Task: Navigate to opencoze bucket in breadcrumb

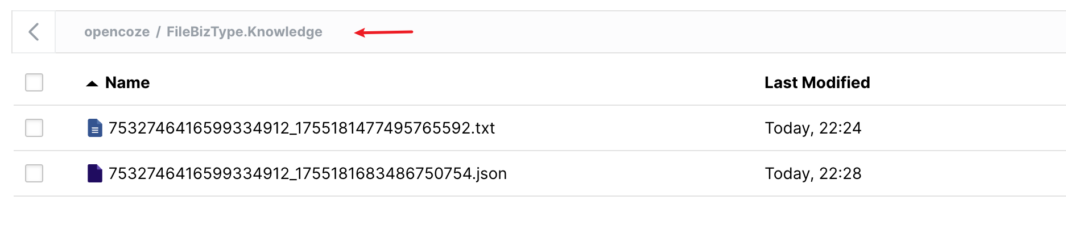Action: [x=117, y=32]
